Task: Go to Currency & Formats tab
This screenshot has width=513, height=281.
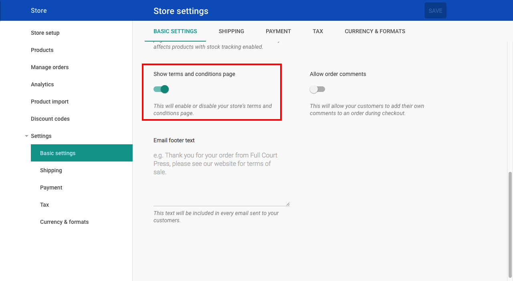Action: [x=375, y=31]
